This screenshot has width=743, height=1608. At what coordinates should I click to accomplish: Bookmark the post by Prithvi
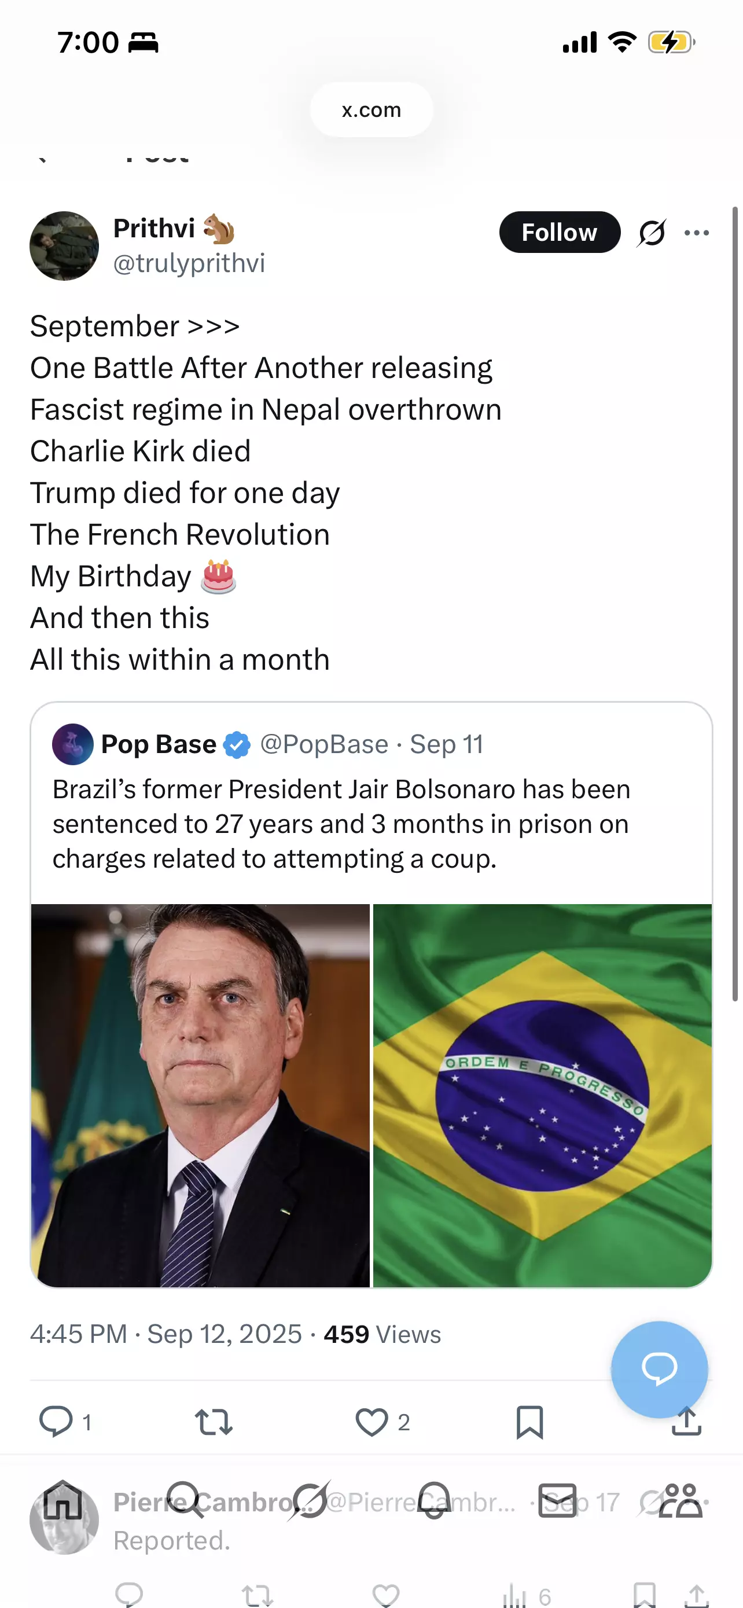[529, 1422]
